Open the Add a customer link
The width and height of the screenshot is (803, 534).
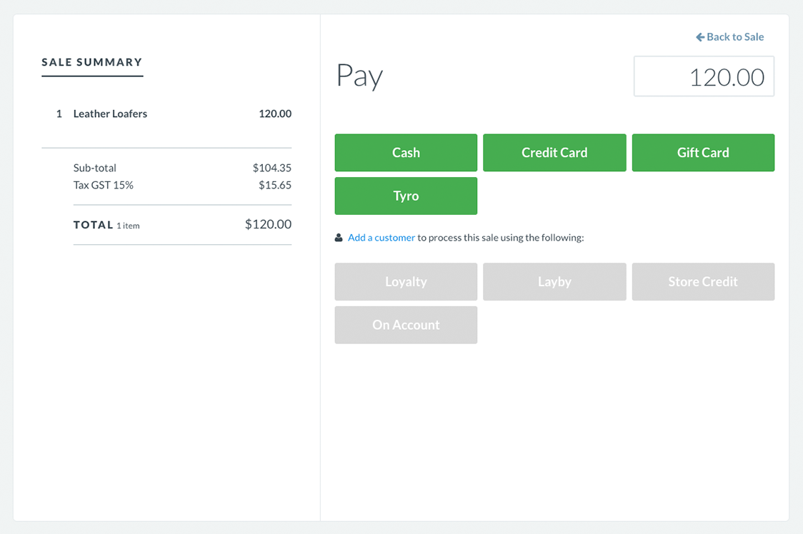(x=381, y=238)
